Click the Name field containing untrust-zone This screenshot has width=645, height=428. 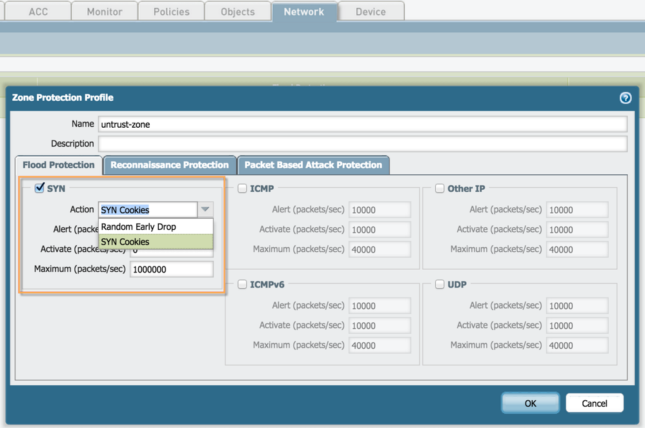tap(362, 124)
